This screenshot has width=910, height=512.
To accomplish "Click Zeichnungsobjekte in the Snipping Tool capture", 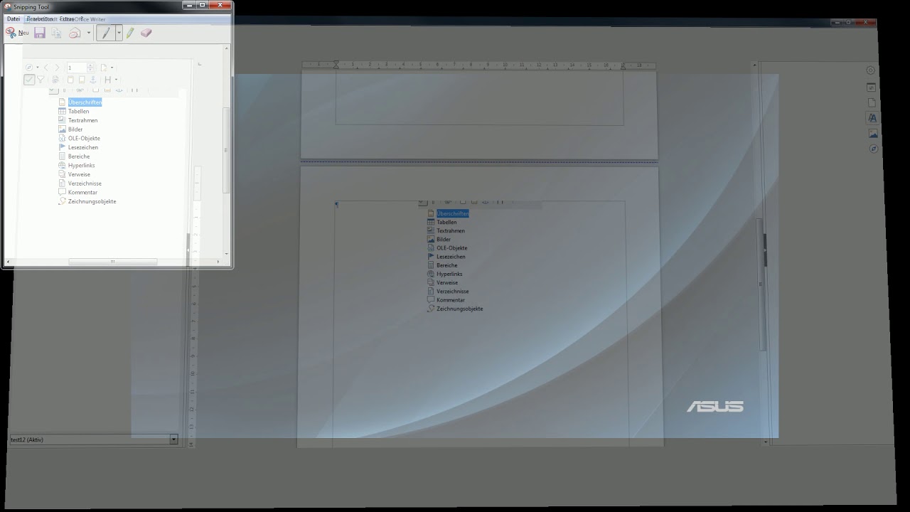I will click(92, 201).
